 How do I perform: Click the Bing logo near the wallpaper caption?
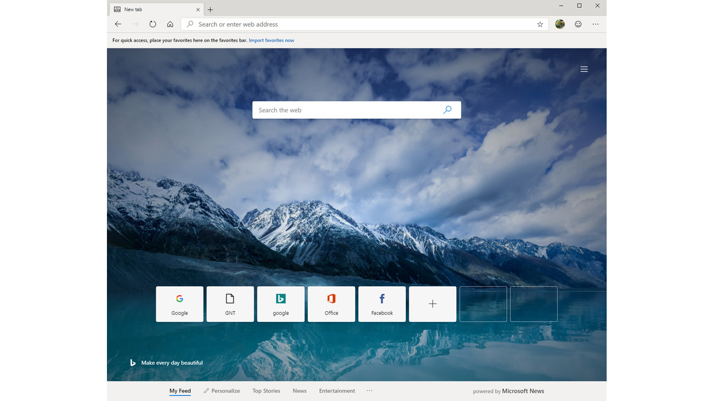pos(132,362)
